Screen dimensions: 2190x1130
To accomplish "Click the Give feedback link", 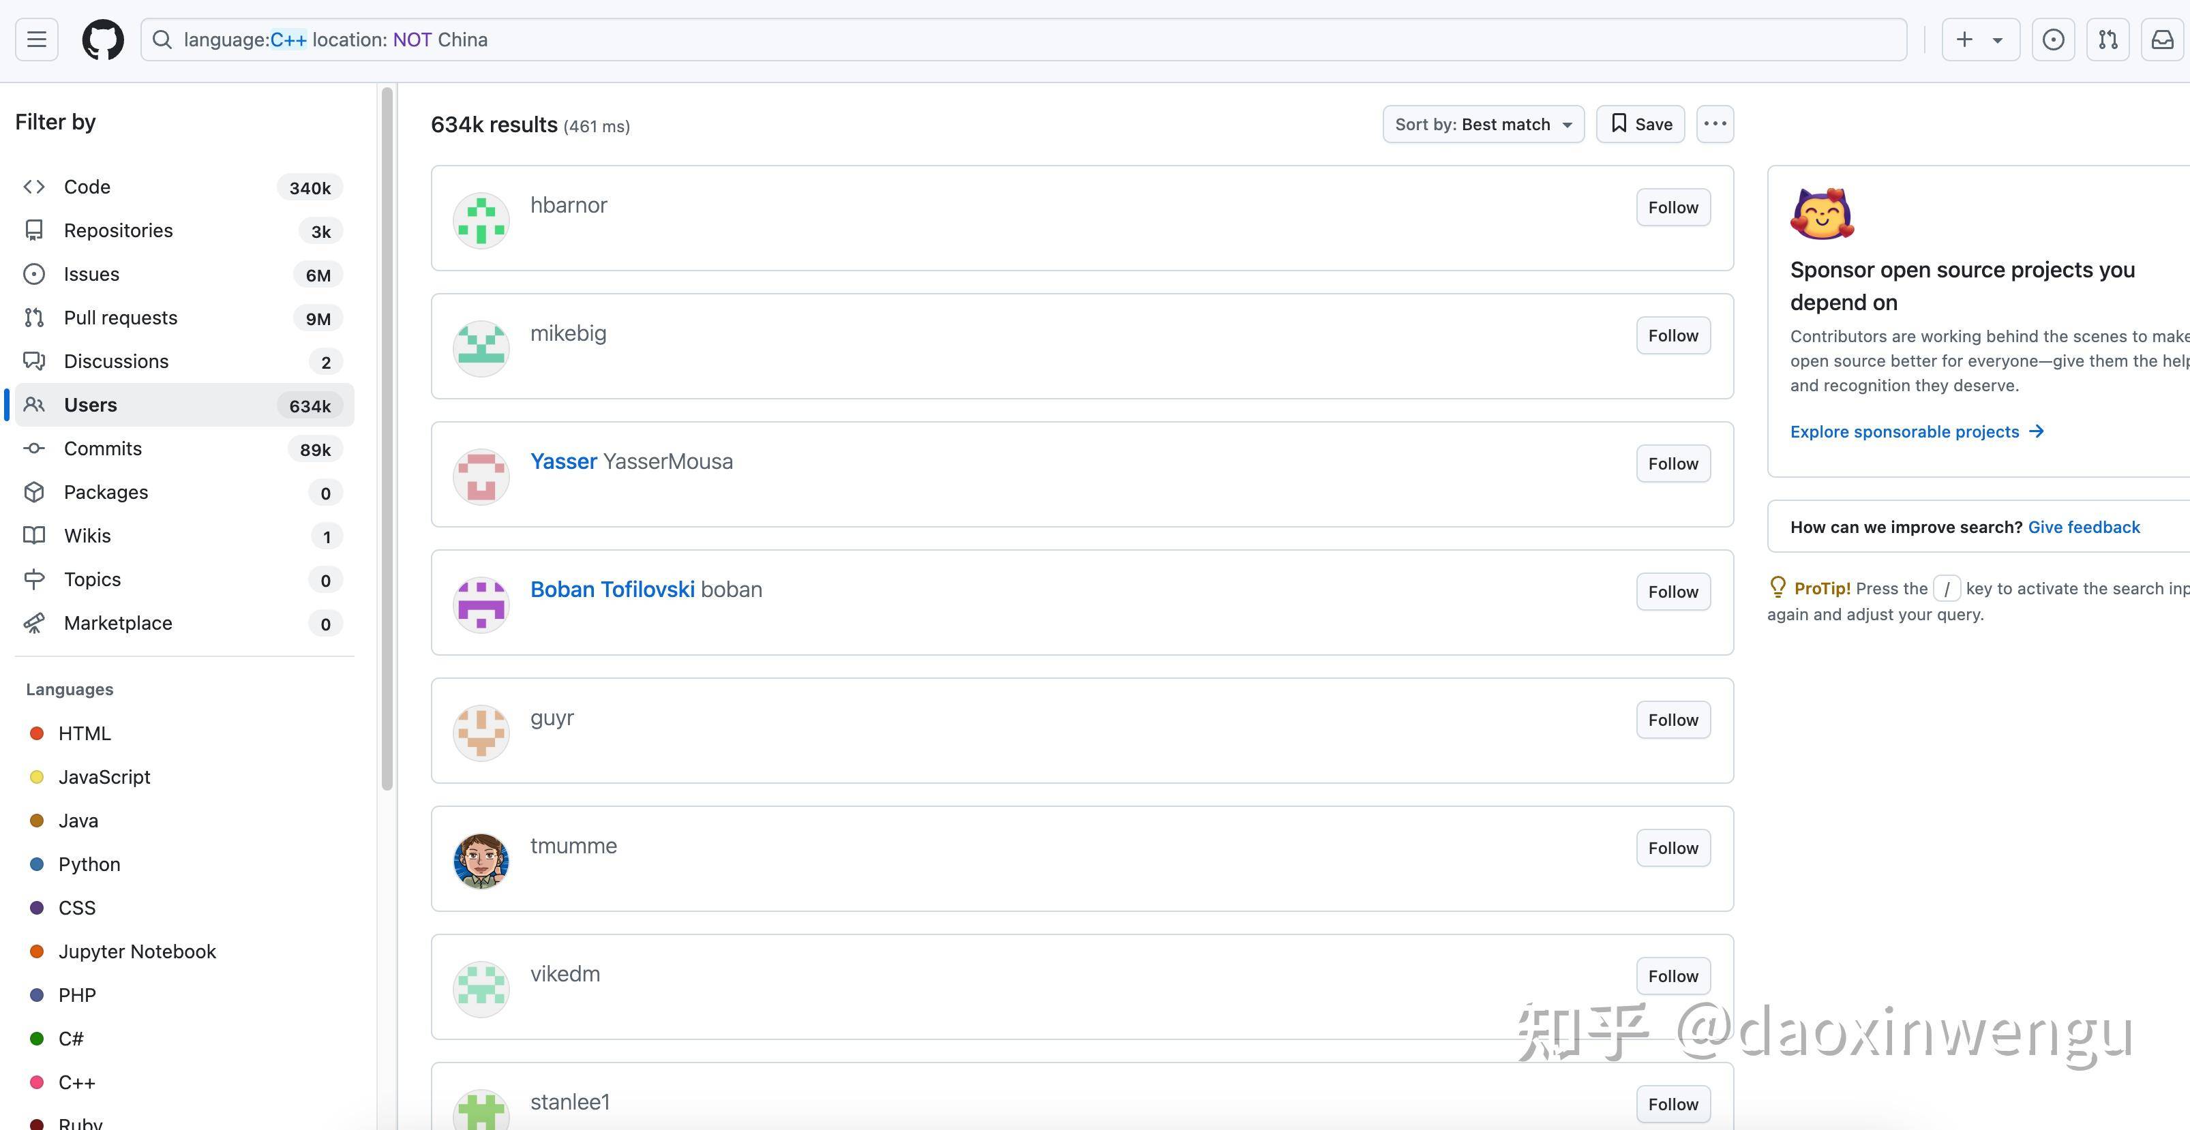I will click(x=2084, y=527).
